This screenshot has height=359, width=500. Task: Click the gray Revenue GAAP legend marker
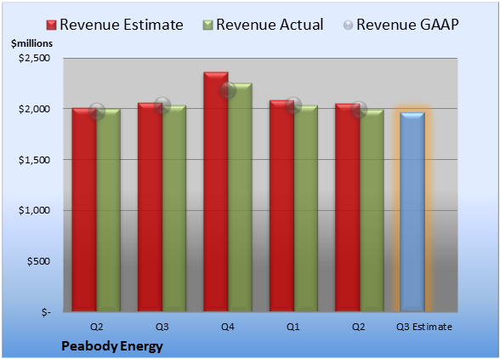(349, 26)
